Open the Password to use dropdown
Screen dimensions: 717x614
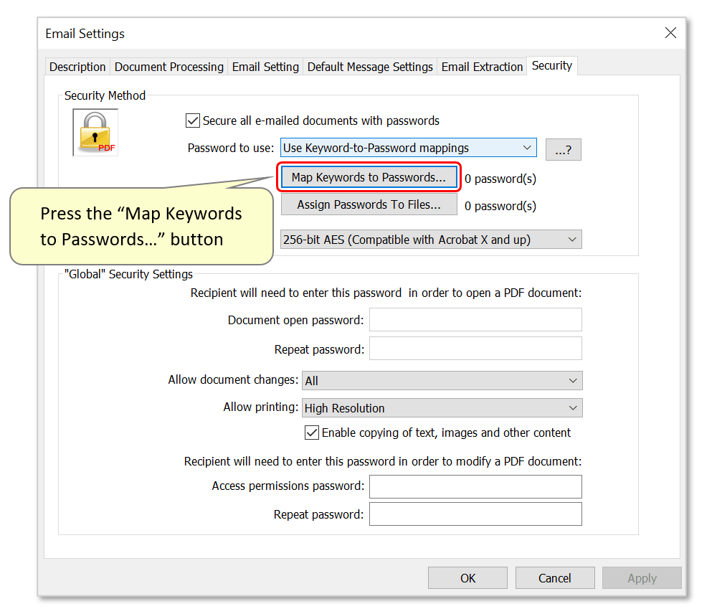(x=408, y=148)
